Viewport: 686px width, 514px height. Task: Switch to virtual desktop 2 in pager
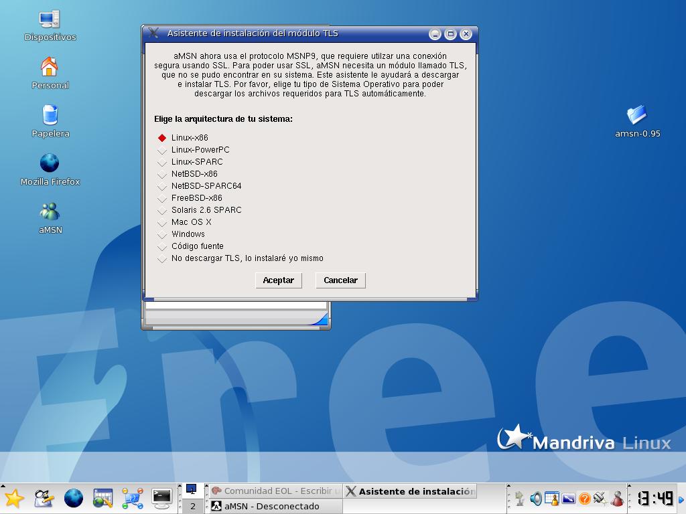point(192,506)
